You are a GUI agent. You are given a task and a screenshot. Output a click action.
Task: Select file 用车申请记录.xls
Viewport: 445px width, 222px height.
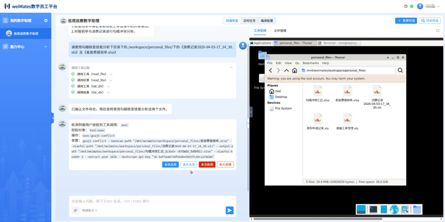point(318,122)
